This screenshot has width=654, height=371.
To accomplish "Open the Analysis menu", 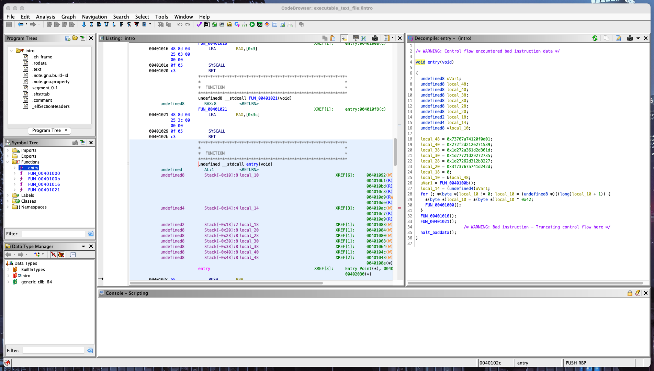I will (45, 16).
